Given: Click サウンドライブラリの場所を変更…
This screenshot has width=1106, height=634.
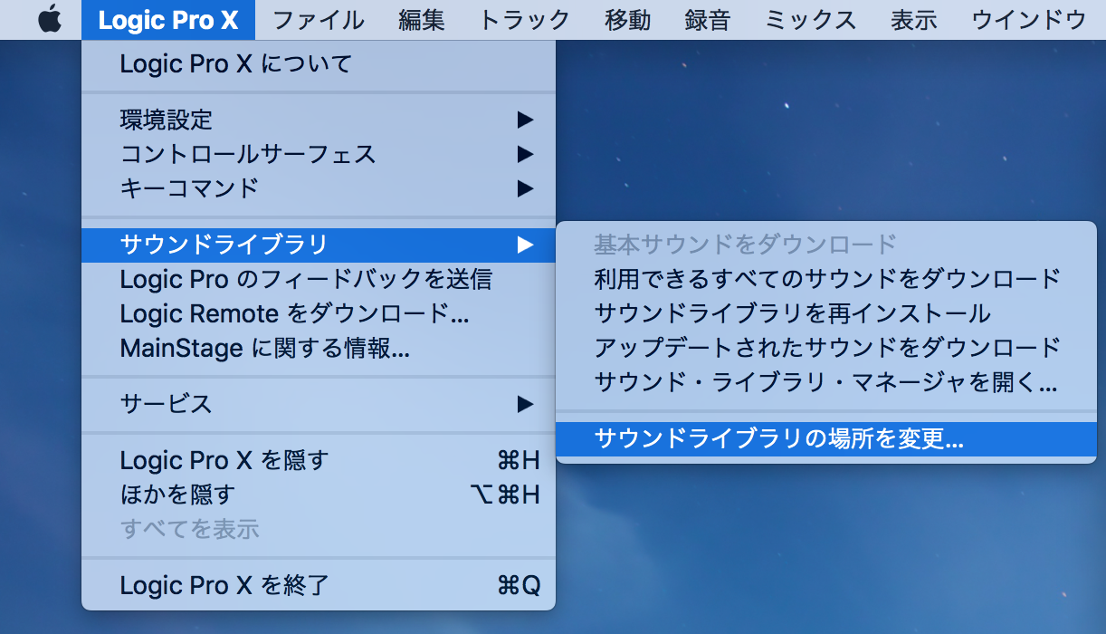Looking at the screenshot, I should 778,439.
